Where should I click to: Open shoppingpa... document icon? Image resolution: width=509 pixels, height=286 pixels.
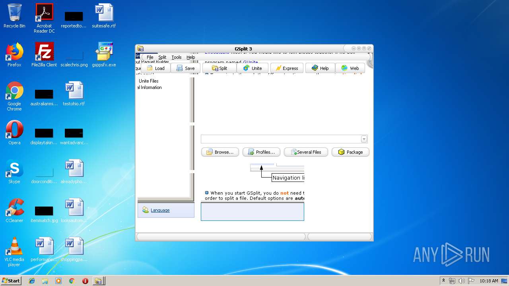(x=74, y=249)
